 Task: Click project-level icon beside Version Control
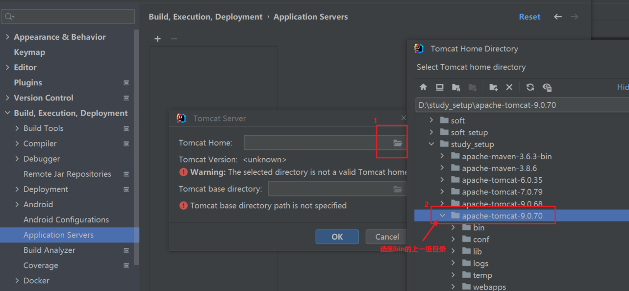click(126, 98)
